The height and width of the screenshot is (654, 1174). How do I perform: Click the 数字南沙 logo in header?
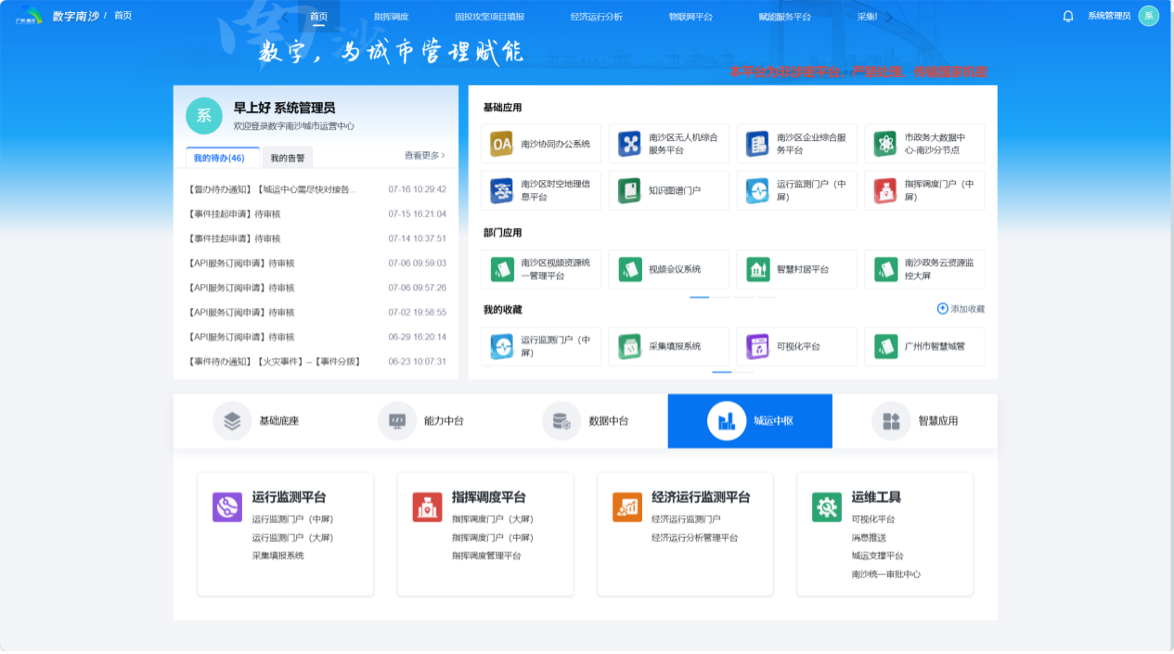pos(28,16)
